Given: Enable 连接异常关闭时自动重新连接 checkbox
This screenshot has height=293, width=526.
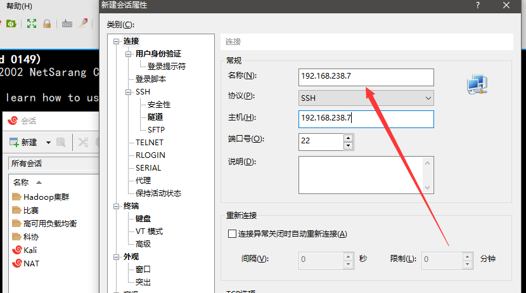Looking at the screenshot, I should point(232,233).
